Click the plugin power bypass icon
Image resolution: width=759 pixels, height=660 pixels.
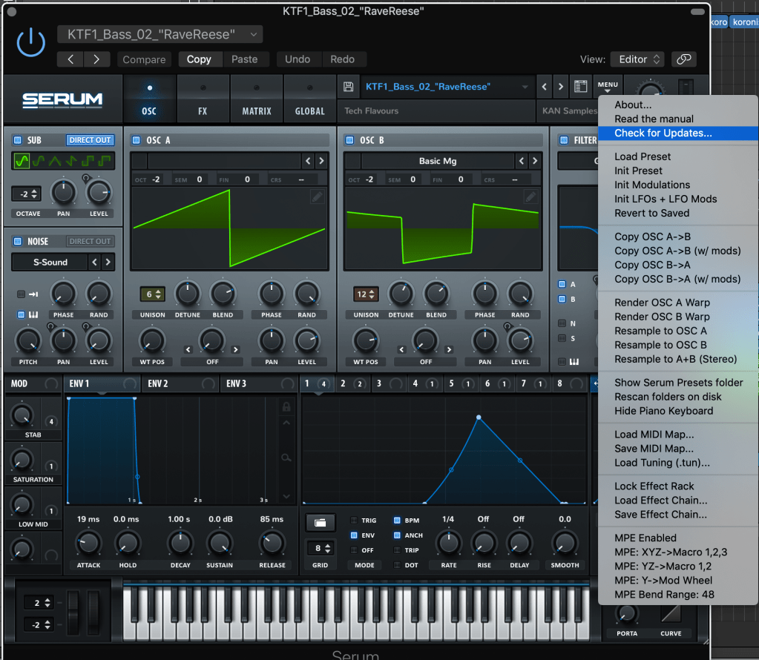[30, 44]
